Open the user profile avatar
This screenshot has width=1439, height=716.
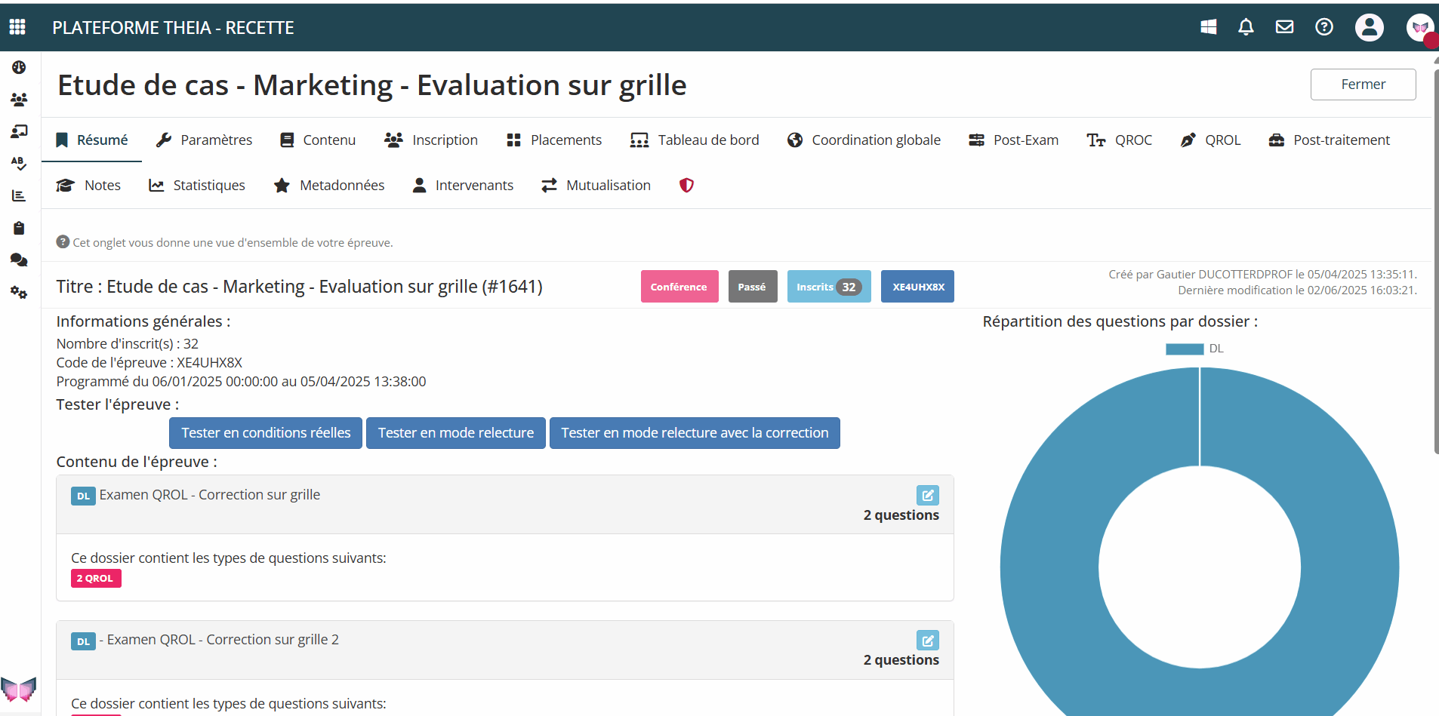click(x=1369, y=27)
